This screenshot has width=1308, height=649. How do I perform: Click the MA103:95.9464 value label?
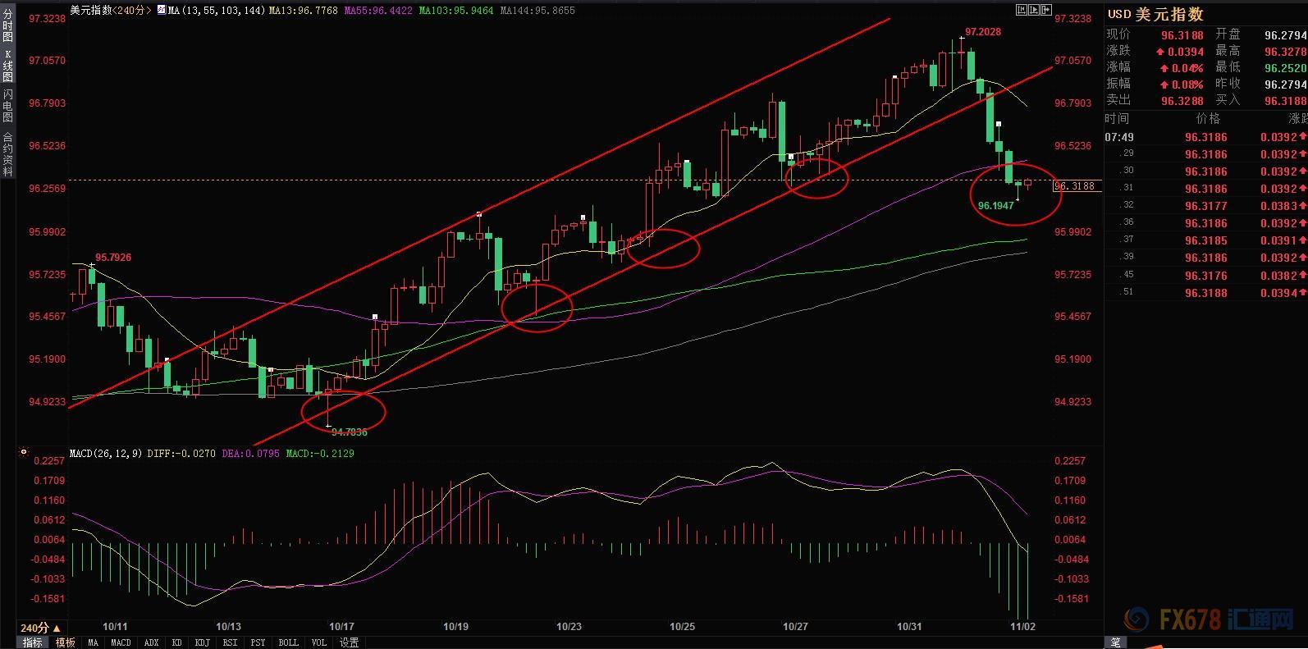pos(456,11)
